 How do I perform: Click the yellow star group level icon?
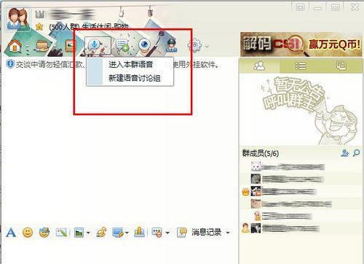click(x=39, y=26)
